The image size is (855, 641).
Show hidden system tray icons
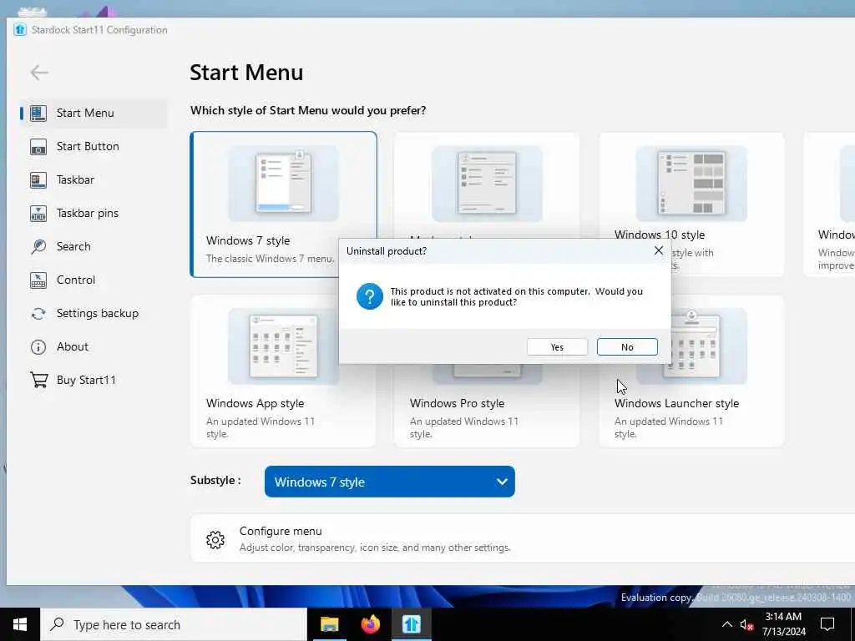coord(727,624)
